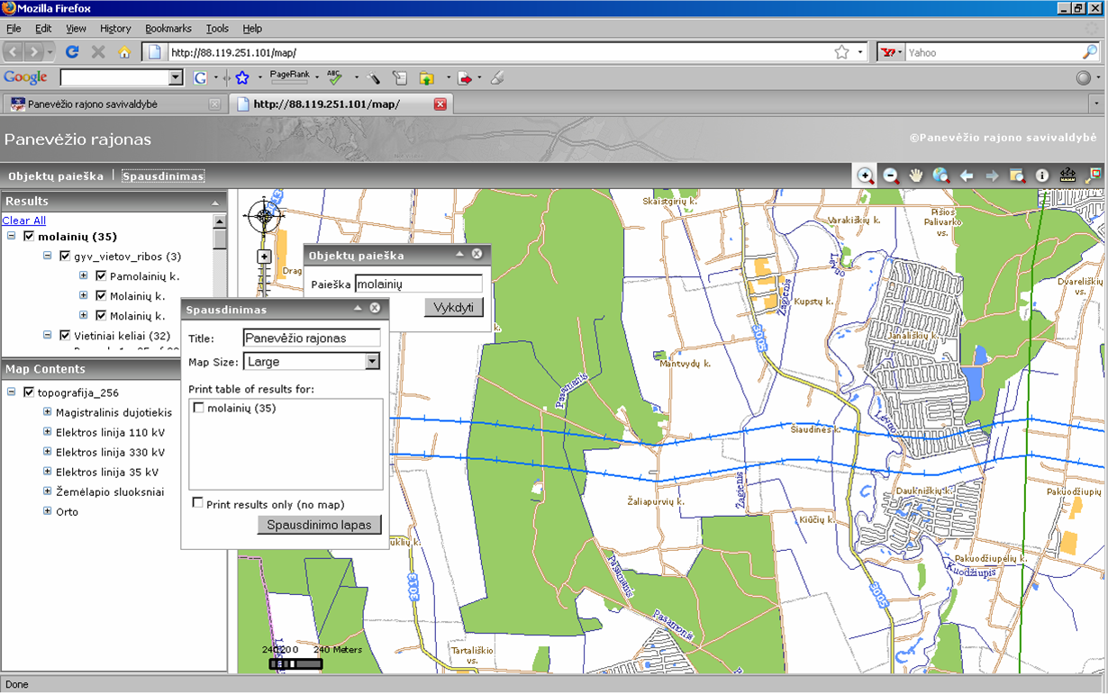Zoom to full extent with globe icon

(x=941, y=176)
